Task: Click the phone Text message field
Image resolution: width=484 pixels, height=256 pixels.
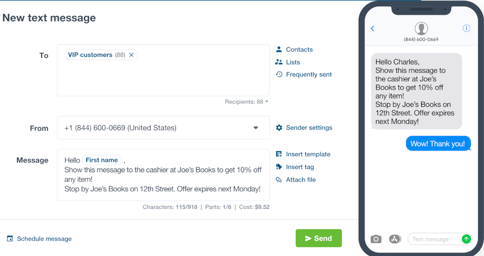Action: click(x=433, y=239)
